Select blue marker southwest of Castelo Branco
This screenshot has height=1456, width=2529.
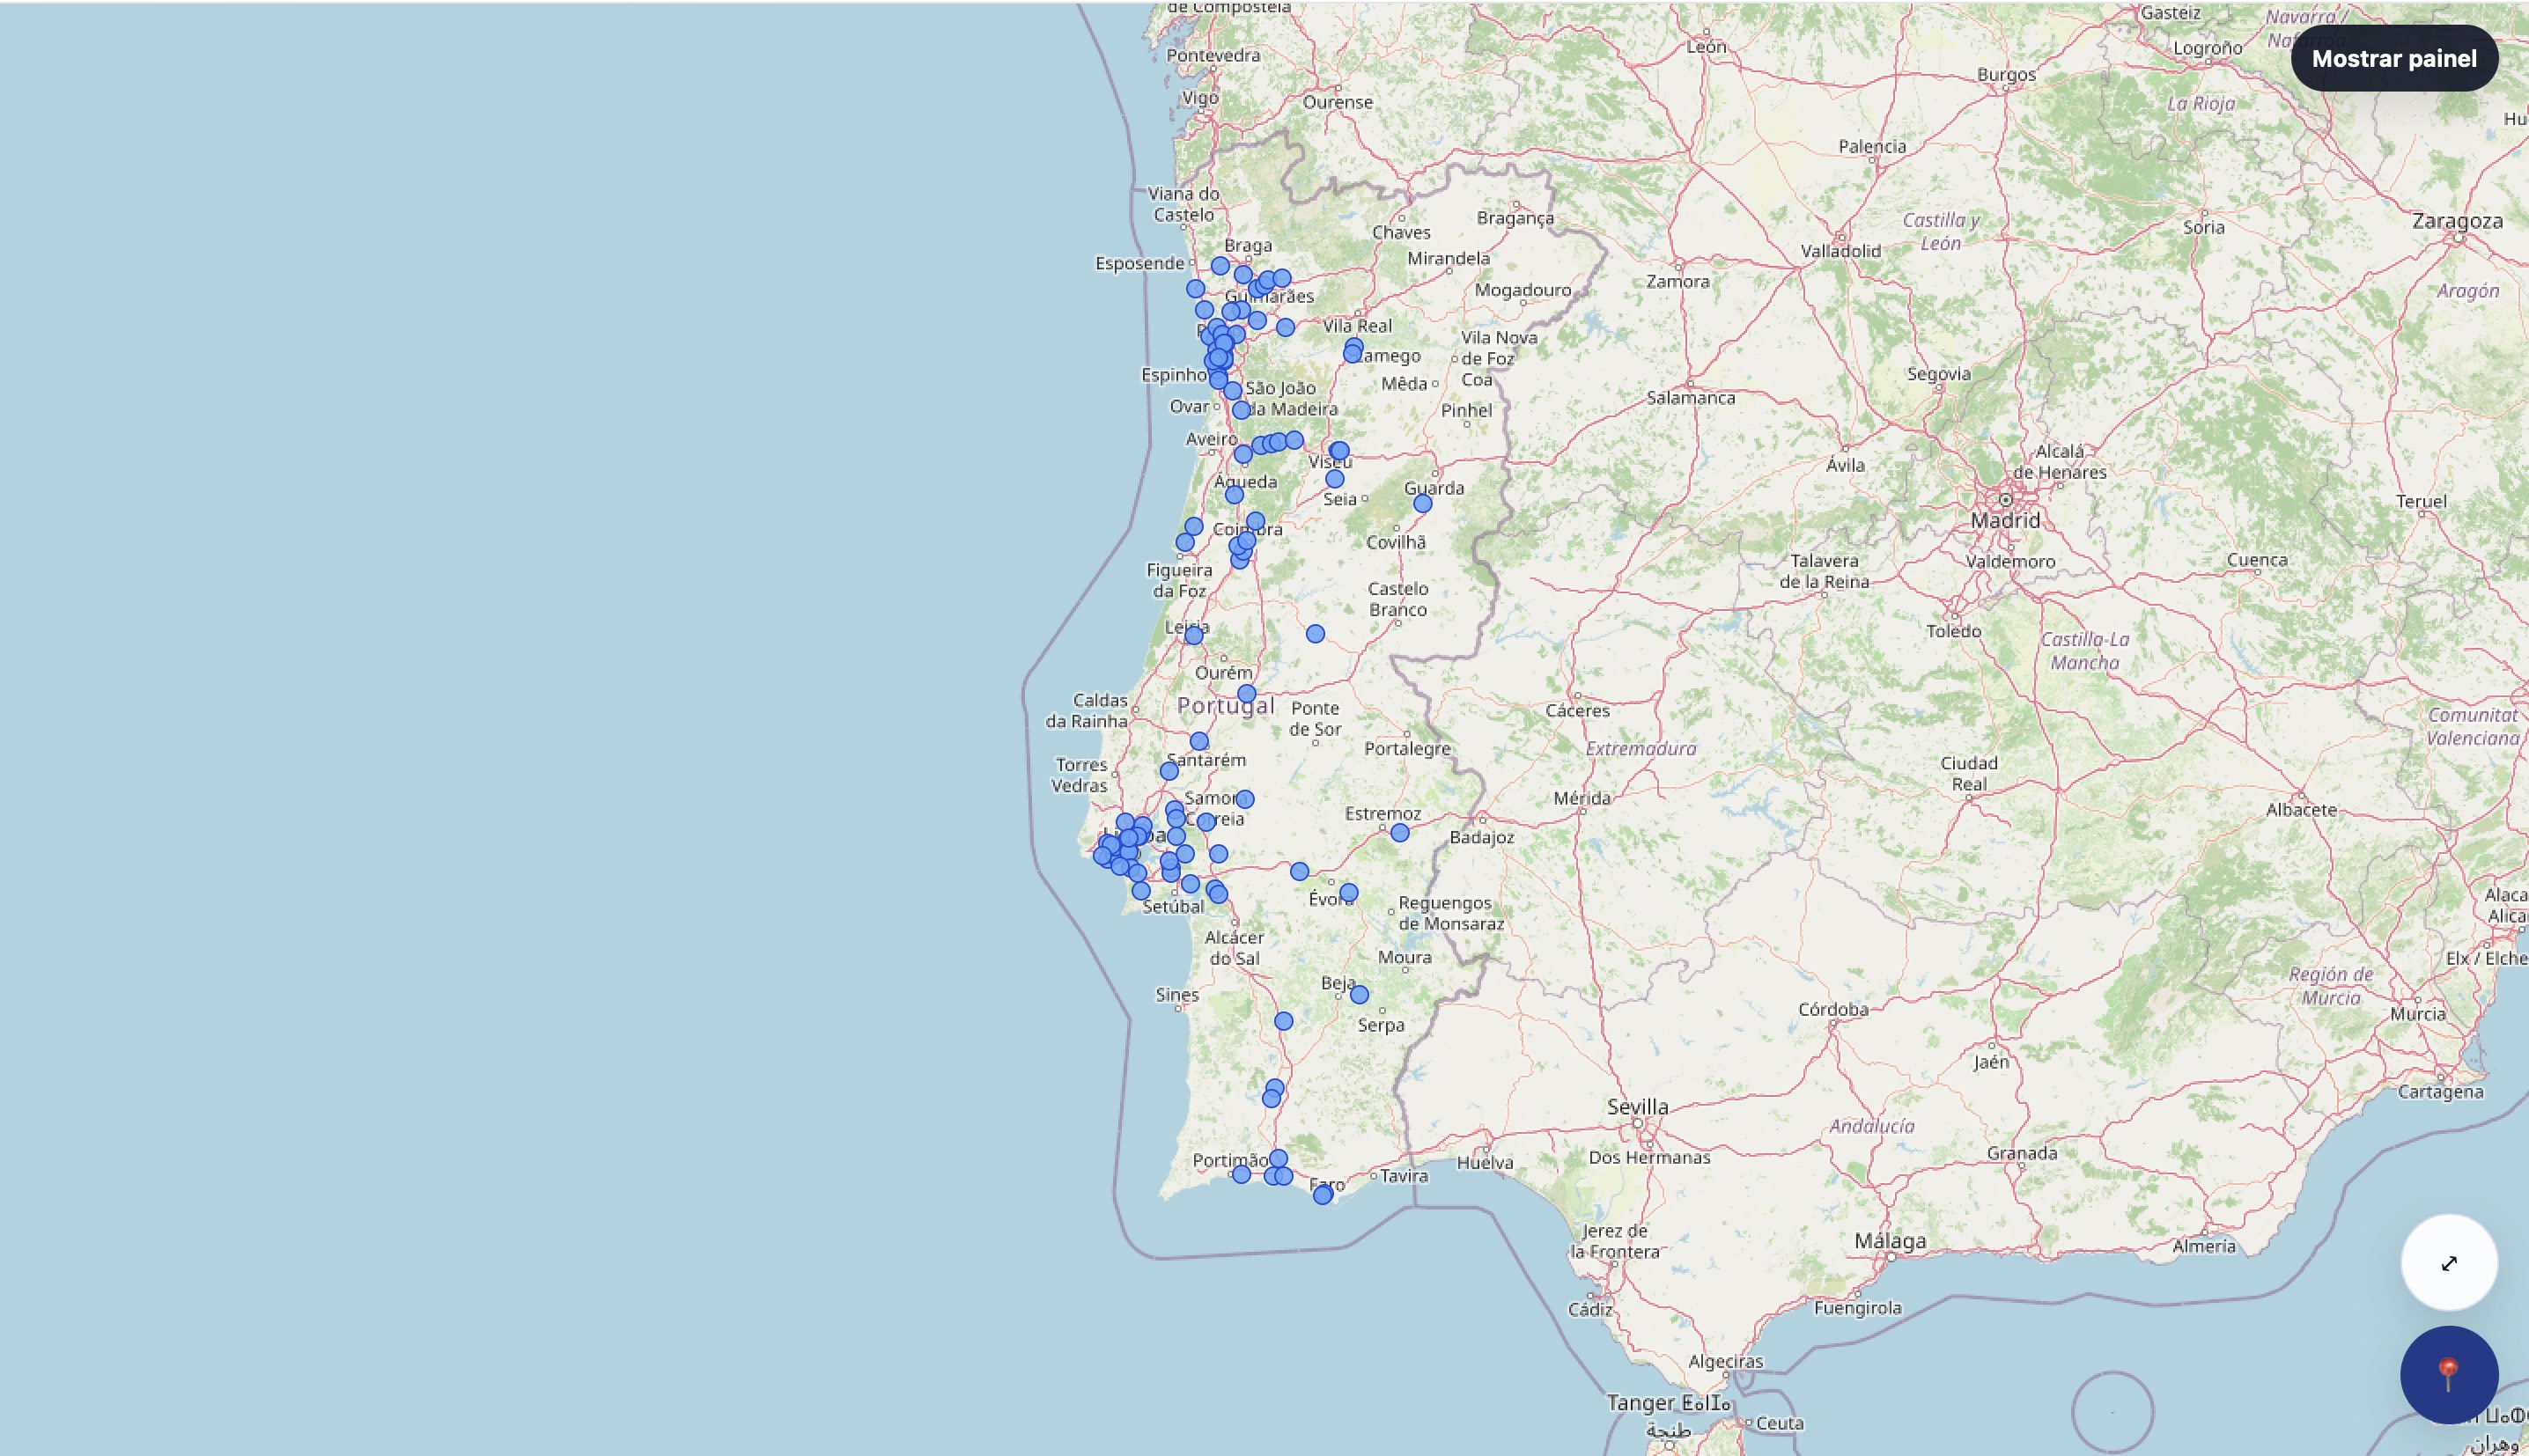tap(1316, 634)
